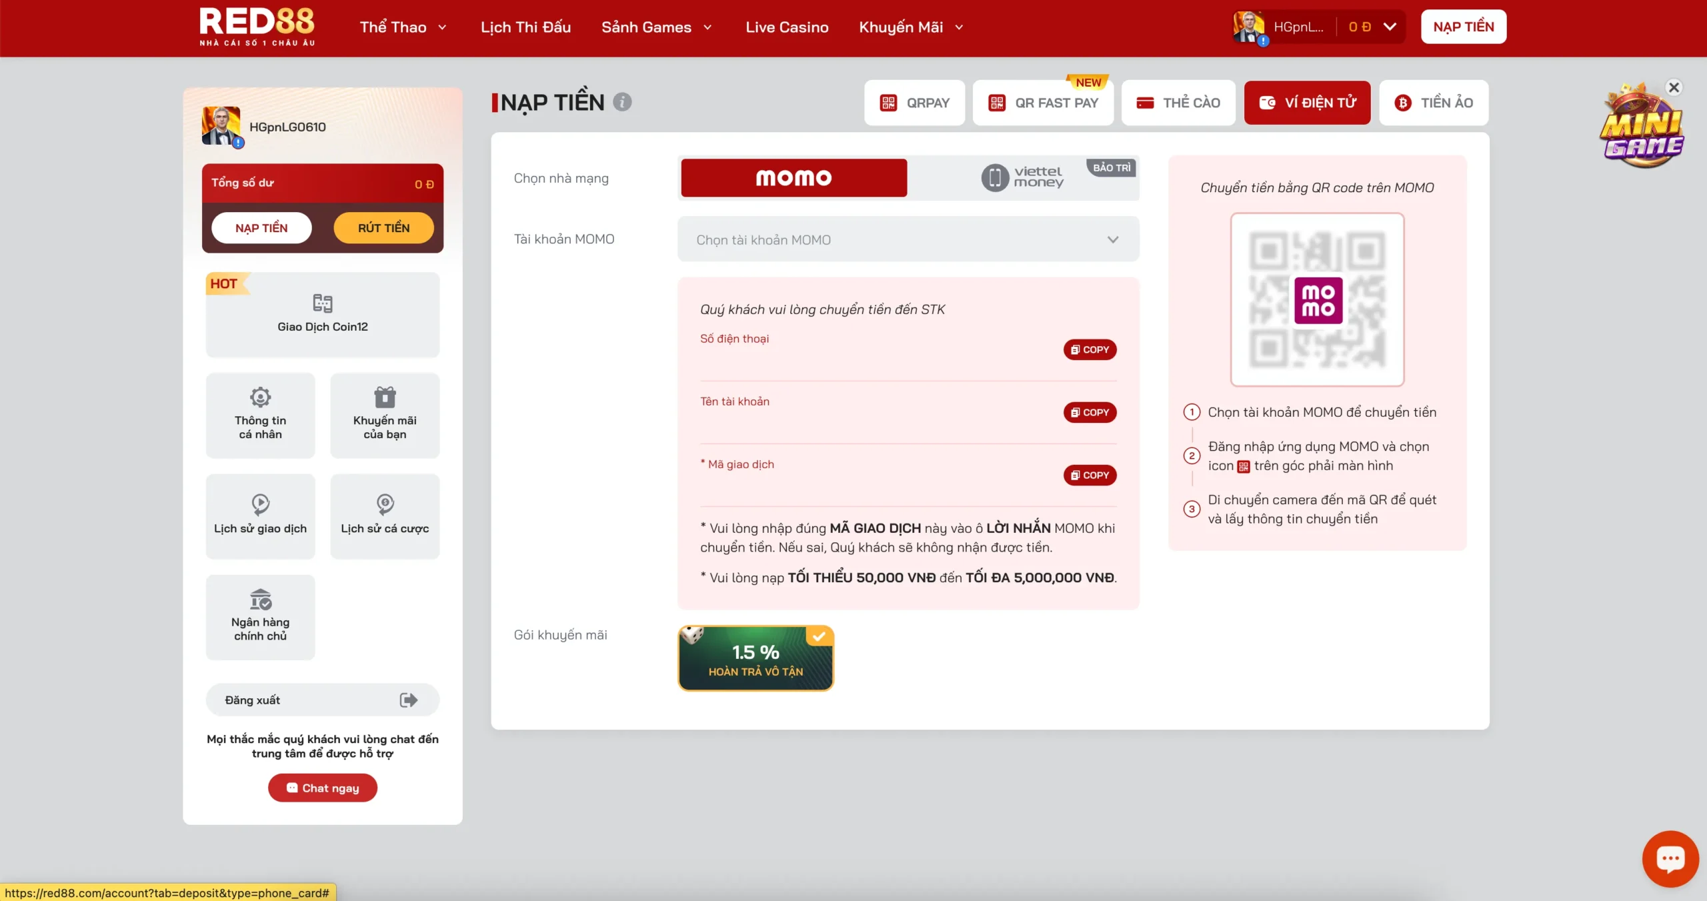
Task: Expand the Thể Thao menu
Action: coord(403,27)
